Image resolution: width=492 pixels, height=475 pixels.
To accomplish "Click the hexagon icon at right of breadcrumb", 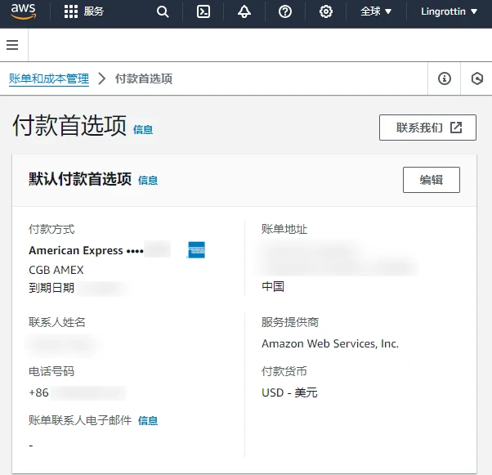I will coord(477,78).
